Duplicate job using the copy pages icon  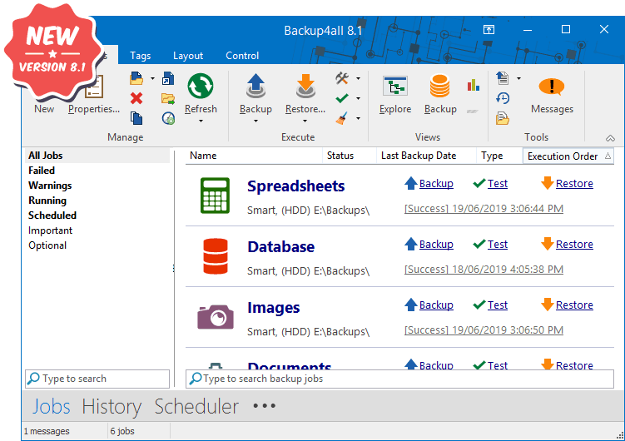point(136,118)
